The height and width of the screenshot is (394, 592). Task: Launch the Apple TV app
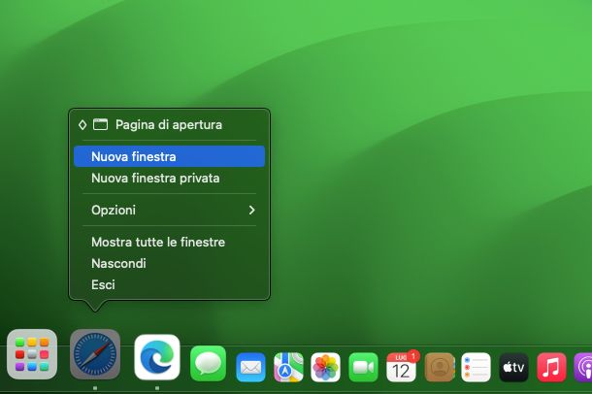(x=513, y=367)
